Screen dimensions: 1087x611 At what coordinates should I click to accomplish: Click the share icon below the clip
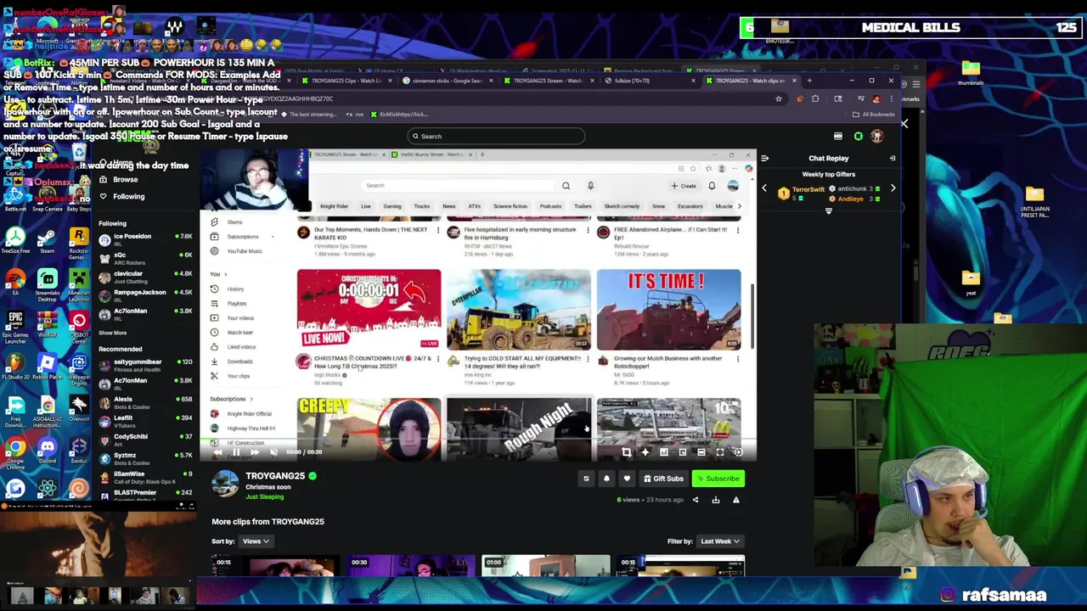696,500
